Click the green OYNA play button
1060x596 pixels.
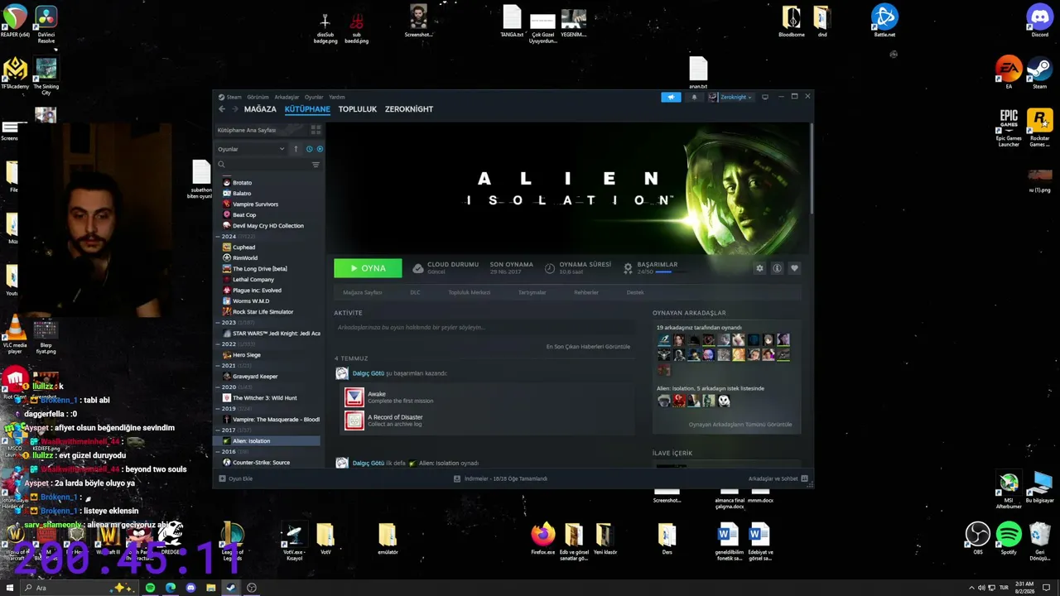coord(368,268)
